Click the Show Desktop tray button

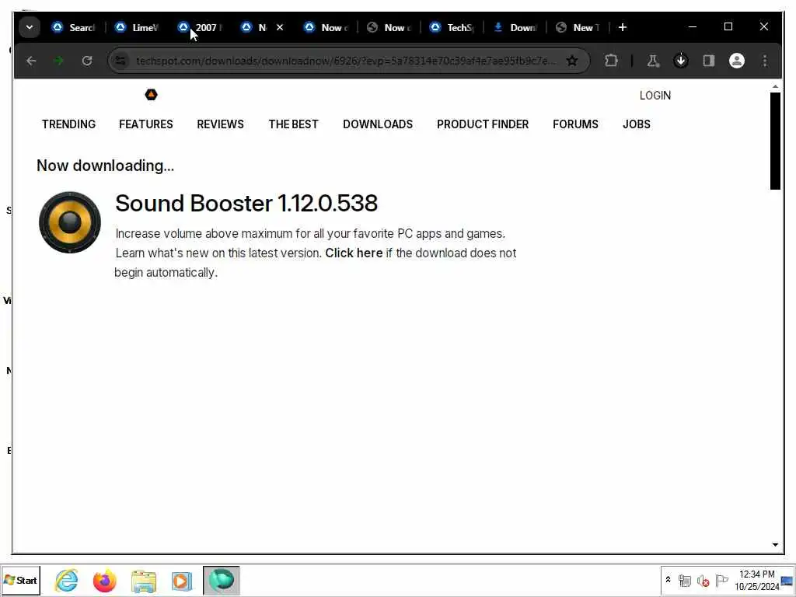point(787,580)
